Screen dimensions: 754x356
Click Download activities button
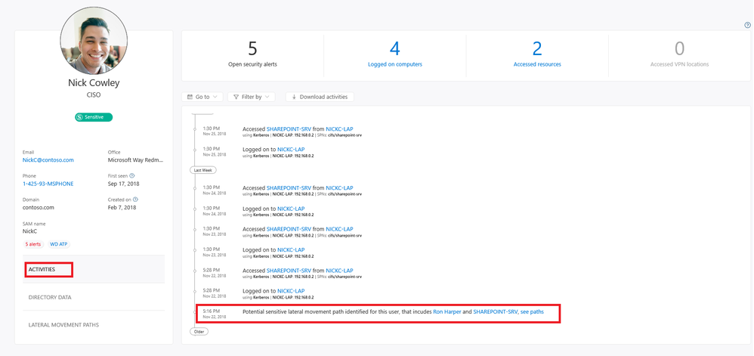(320, 97)
